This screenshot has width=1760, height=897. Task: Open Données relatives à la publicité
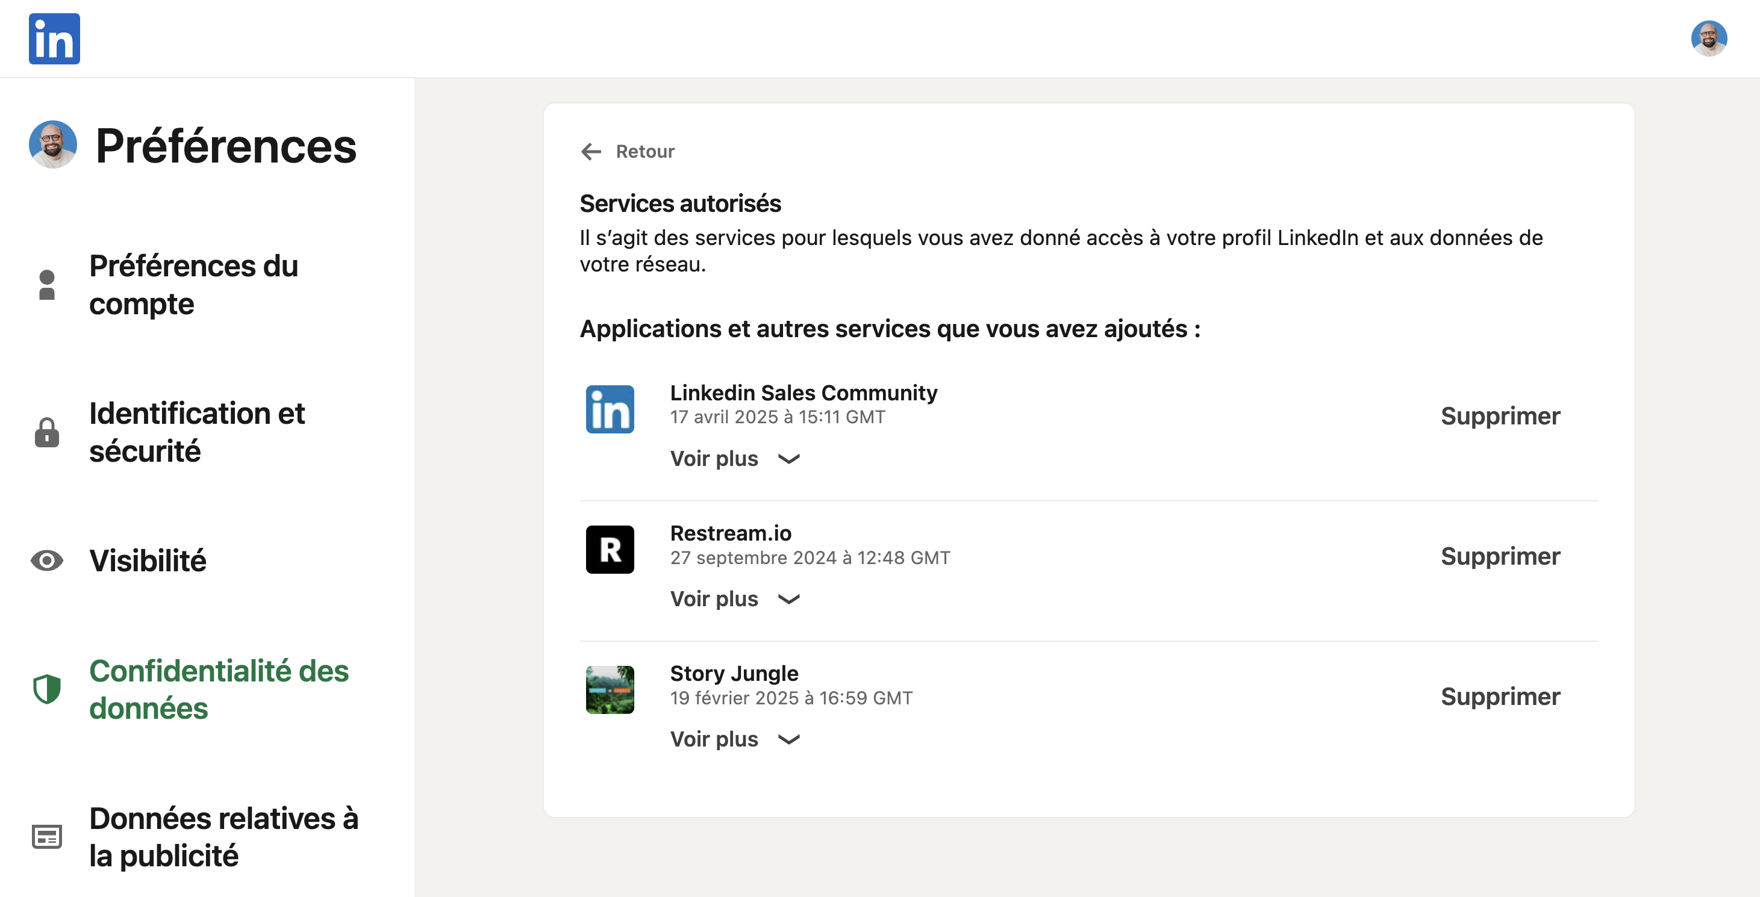223,837
